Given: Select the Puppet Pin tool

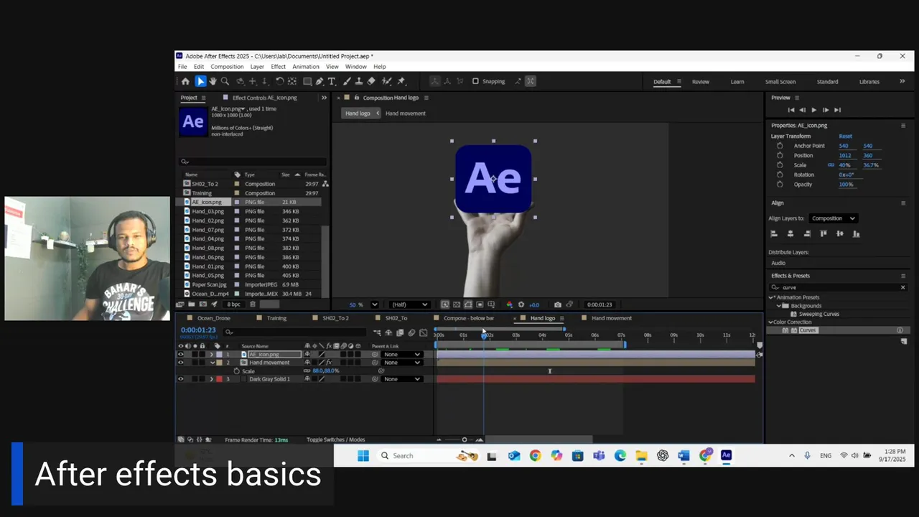Looking at the screenshot, I should tap(401, 81).
